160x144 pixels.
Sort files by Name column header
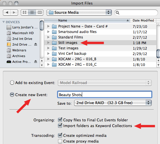(87, 20)
